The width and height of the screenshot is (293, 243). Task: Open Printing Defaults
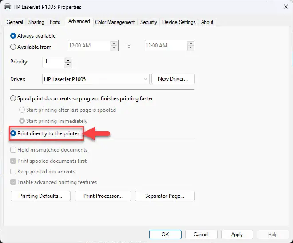40,196
